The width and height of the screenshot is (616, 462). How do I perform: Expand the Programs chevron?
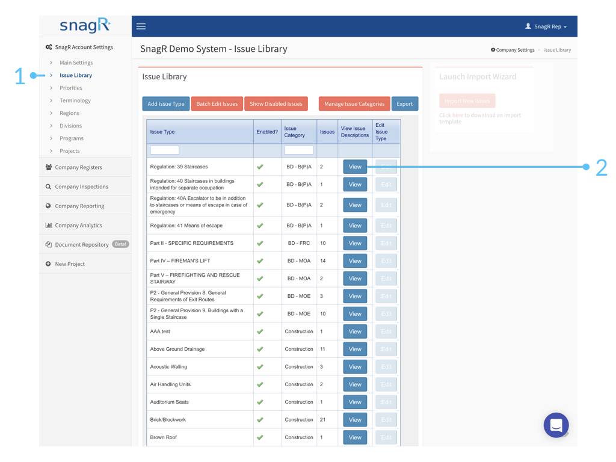point(51,138)
